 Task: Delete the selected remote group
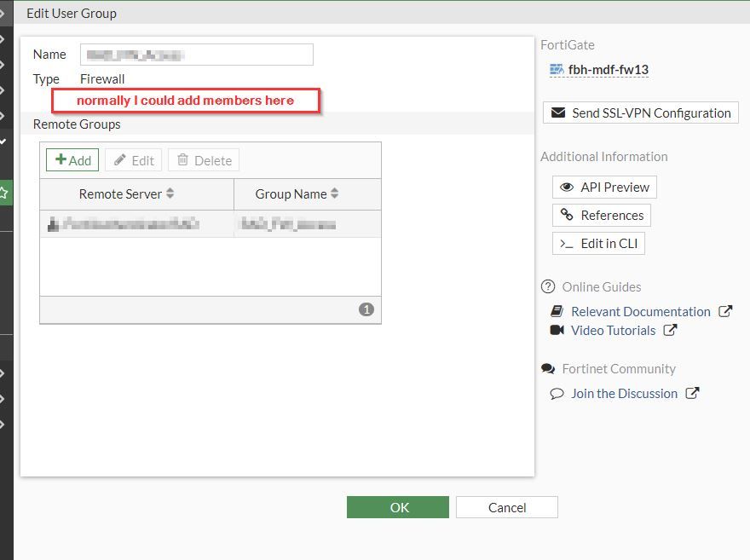(x=204, y=160)
